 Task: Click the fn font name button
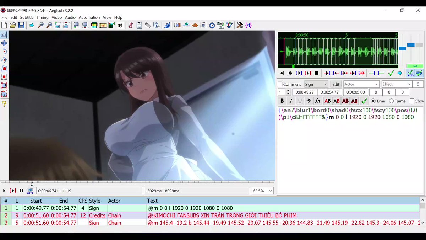[318, 101]
